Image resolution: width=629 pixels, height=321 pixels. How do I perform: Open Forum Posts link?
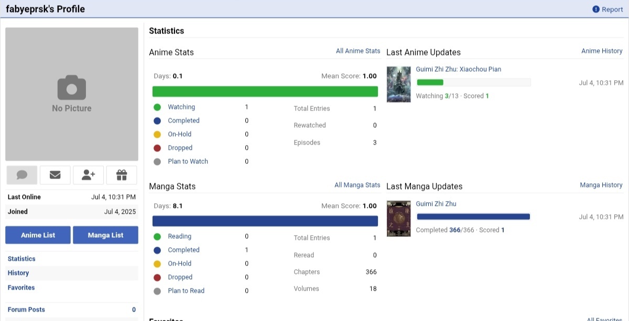[x=26, y=309]
